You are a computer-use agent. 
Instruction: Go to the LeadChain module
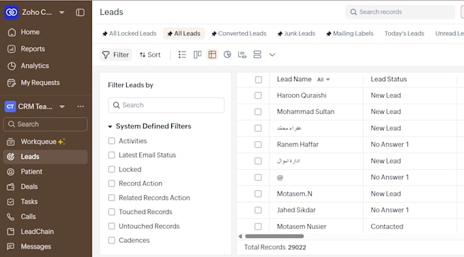pyautogui.click(x=37, y=232)
